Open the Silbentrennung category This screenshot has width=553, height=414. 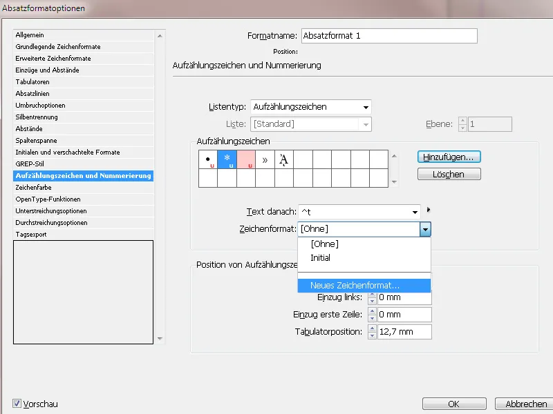coord(83,117)
